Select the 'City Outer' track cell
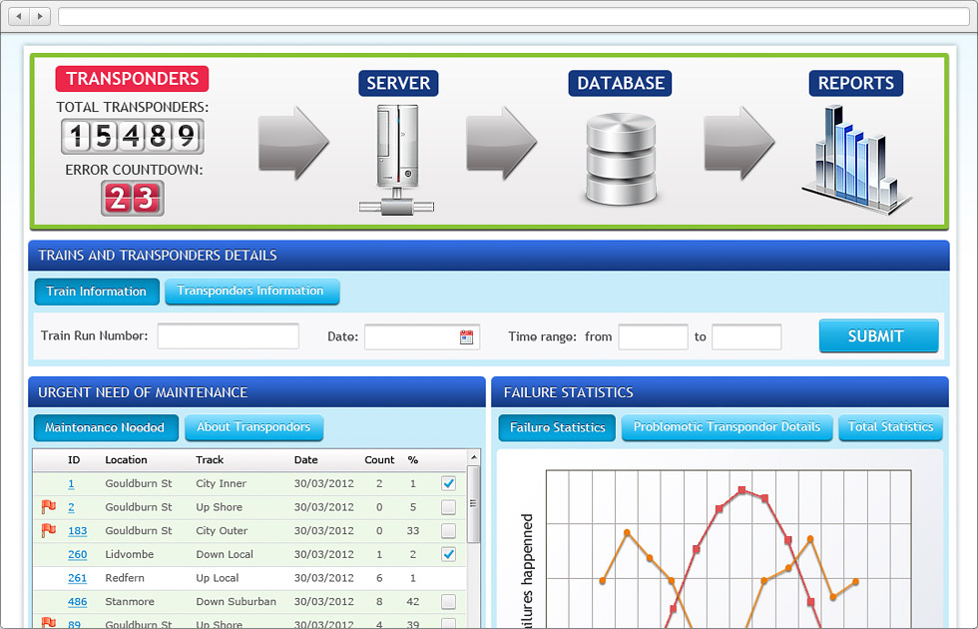The height and width of the screenshot is (629, 978). [x=222, y=531]
